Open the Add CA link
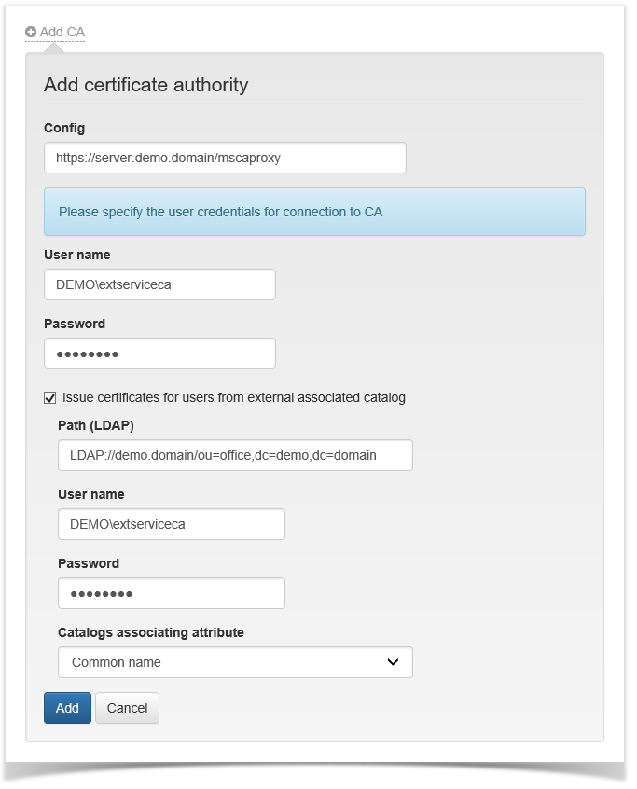The image size is (637, 789). tap(62, 32)
